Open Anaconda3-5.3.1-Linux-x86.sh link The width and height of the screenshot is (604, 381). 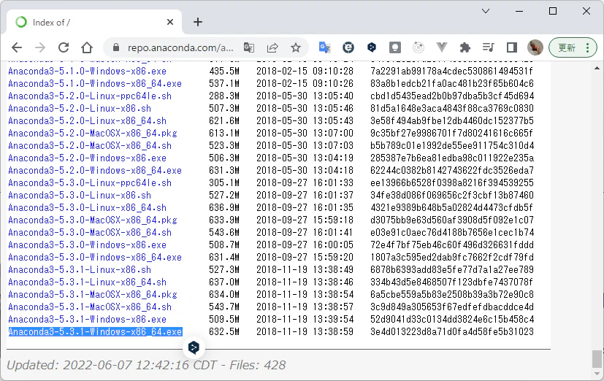pos(80,270)
